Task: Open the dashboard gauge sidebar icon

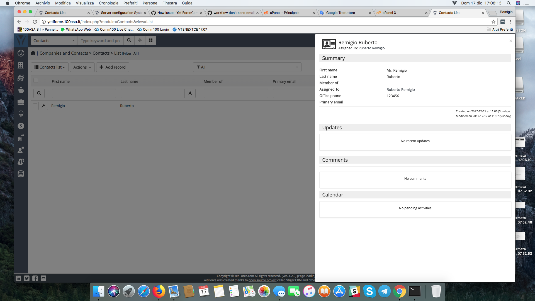Action: pyautogui.click(x=21, y=53)
